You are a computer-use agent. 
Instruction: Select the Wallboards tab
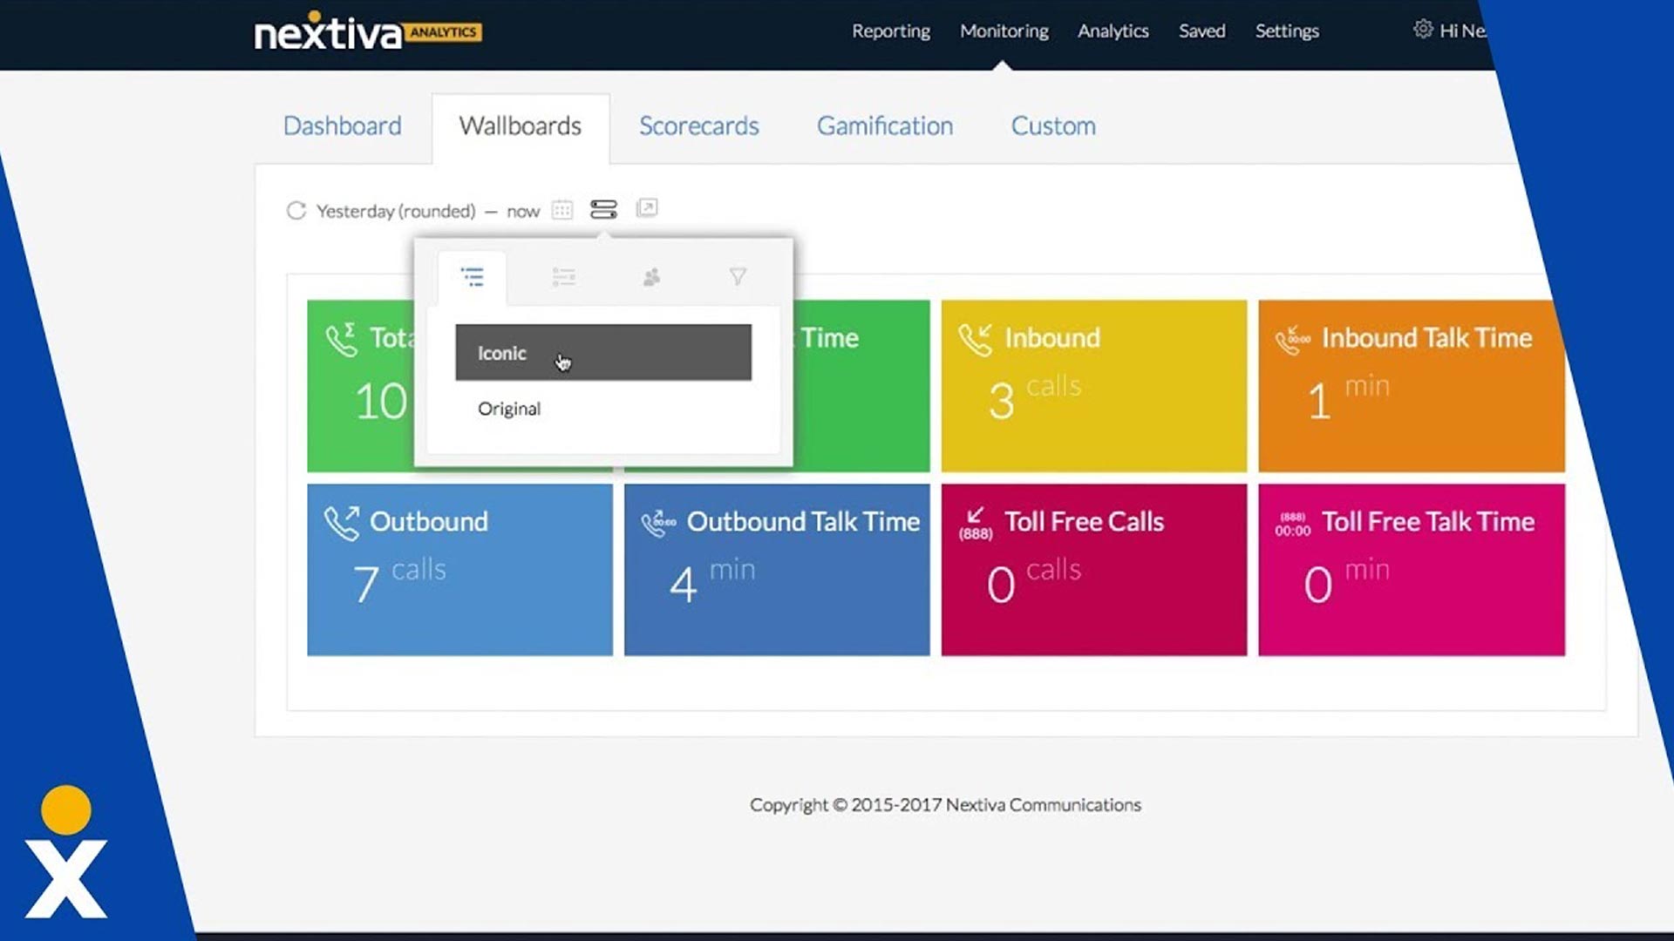coord(521,126)
